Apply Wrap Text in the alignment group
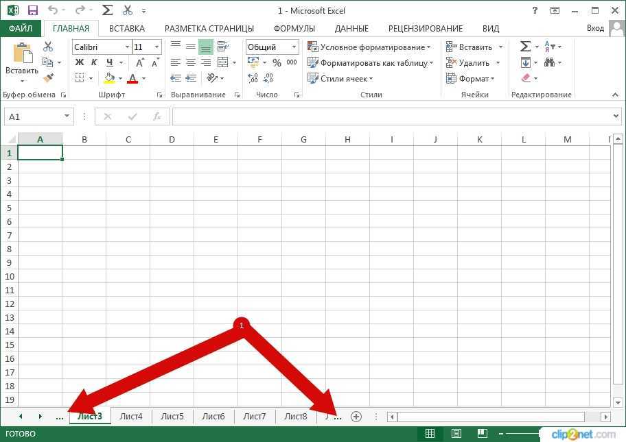Viewport: 626px width, 442px height. (223, 46)
